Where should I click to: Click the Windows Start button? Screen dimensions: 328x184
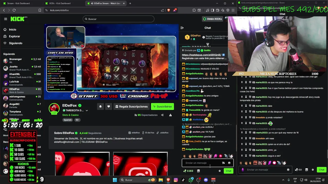pyautogui.click(x=115, y=180)
